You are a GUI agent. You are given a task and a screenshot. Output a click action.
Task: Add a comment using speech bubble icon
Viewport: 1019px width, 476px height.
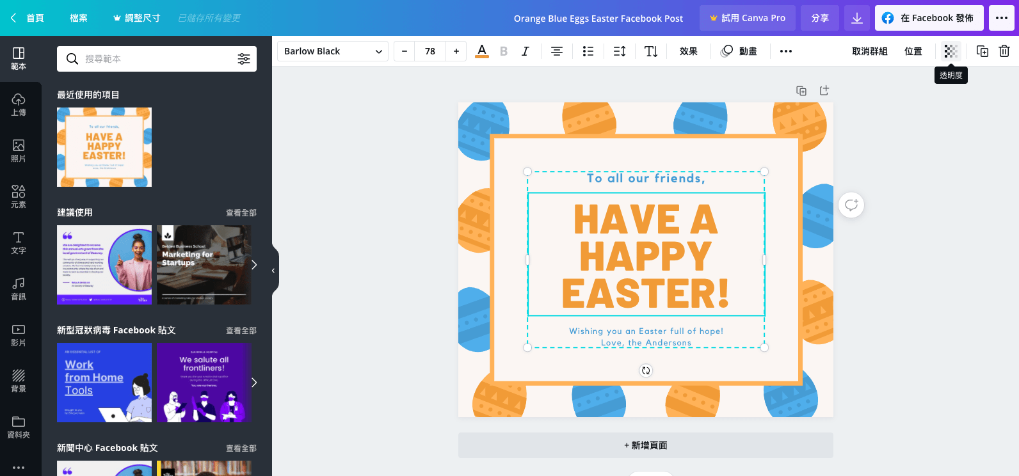tap(851, 205)
